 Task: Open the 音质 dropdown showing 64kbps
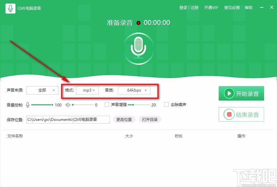click(134, 91)
